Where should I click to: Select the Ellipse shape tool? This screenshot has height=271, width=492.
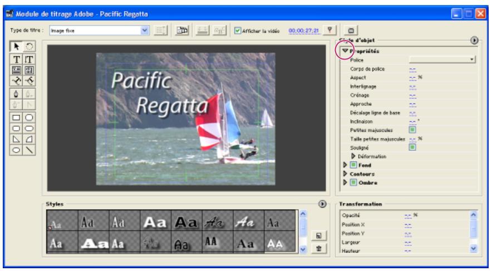(16, 150)
